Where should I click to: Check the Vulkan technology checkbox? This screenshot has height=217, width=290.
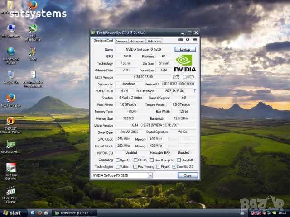[117, 167]
